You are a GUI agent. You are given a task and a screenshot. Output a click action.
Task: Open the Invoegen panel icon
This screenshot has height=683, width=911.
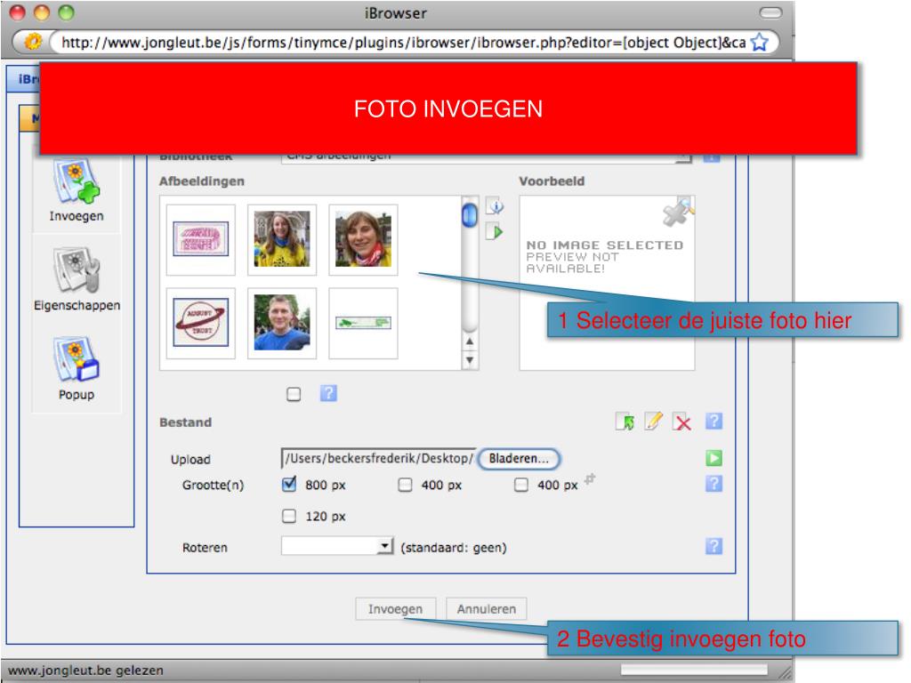click(77, 181)
